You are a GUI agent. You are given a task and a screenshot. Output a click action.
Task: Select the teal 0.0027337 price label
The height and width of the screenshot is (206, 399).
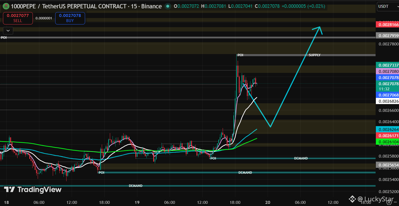pyautogui.click(x=387, y=65)
